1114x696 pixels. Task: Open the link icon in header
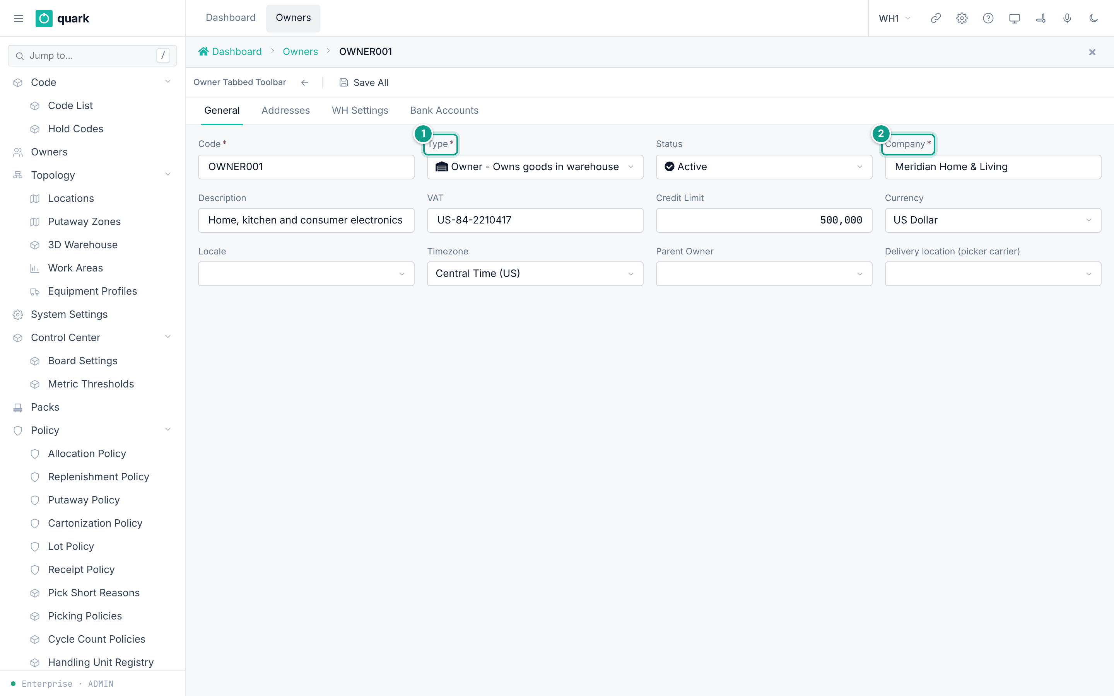(935, 19)
